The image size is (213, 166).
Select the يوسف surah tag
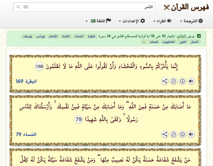(27, 36)
